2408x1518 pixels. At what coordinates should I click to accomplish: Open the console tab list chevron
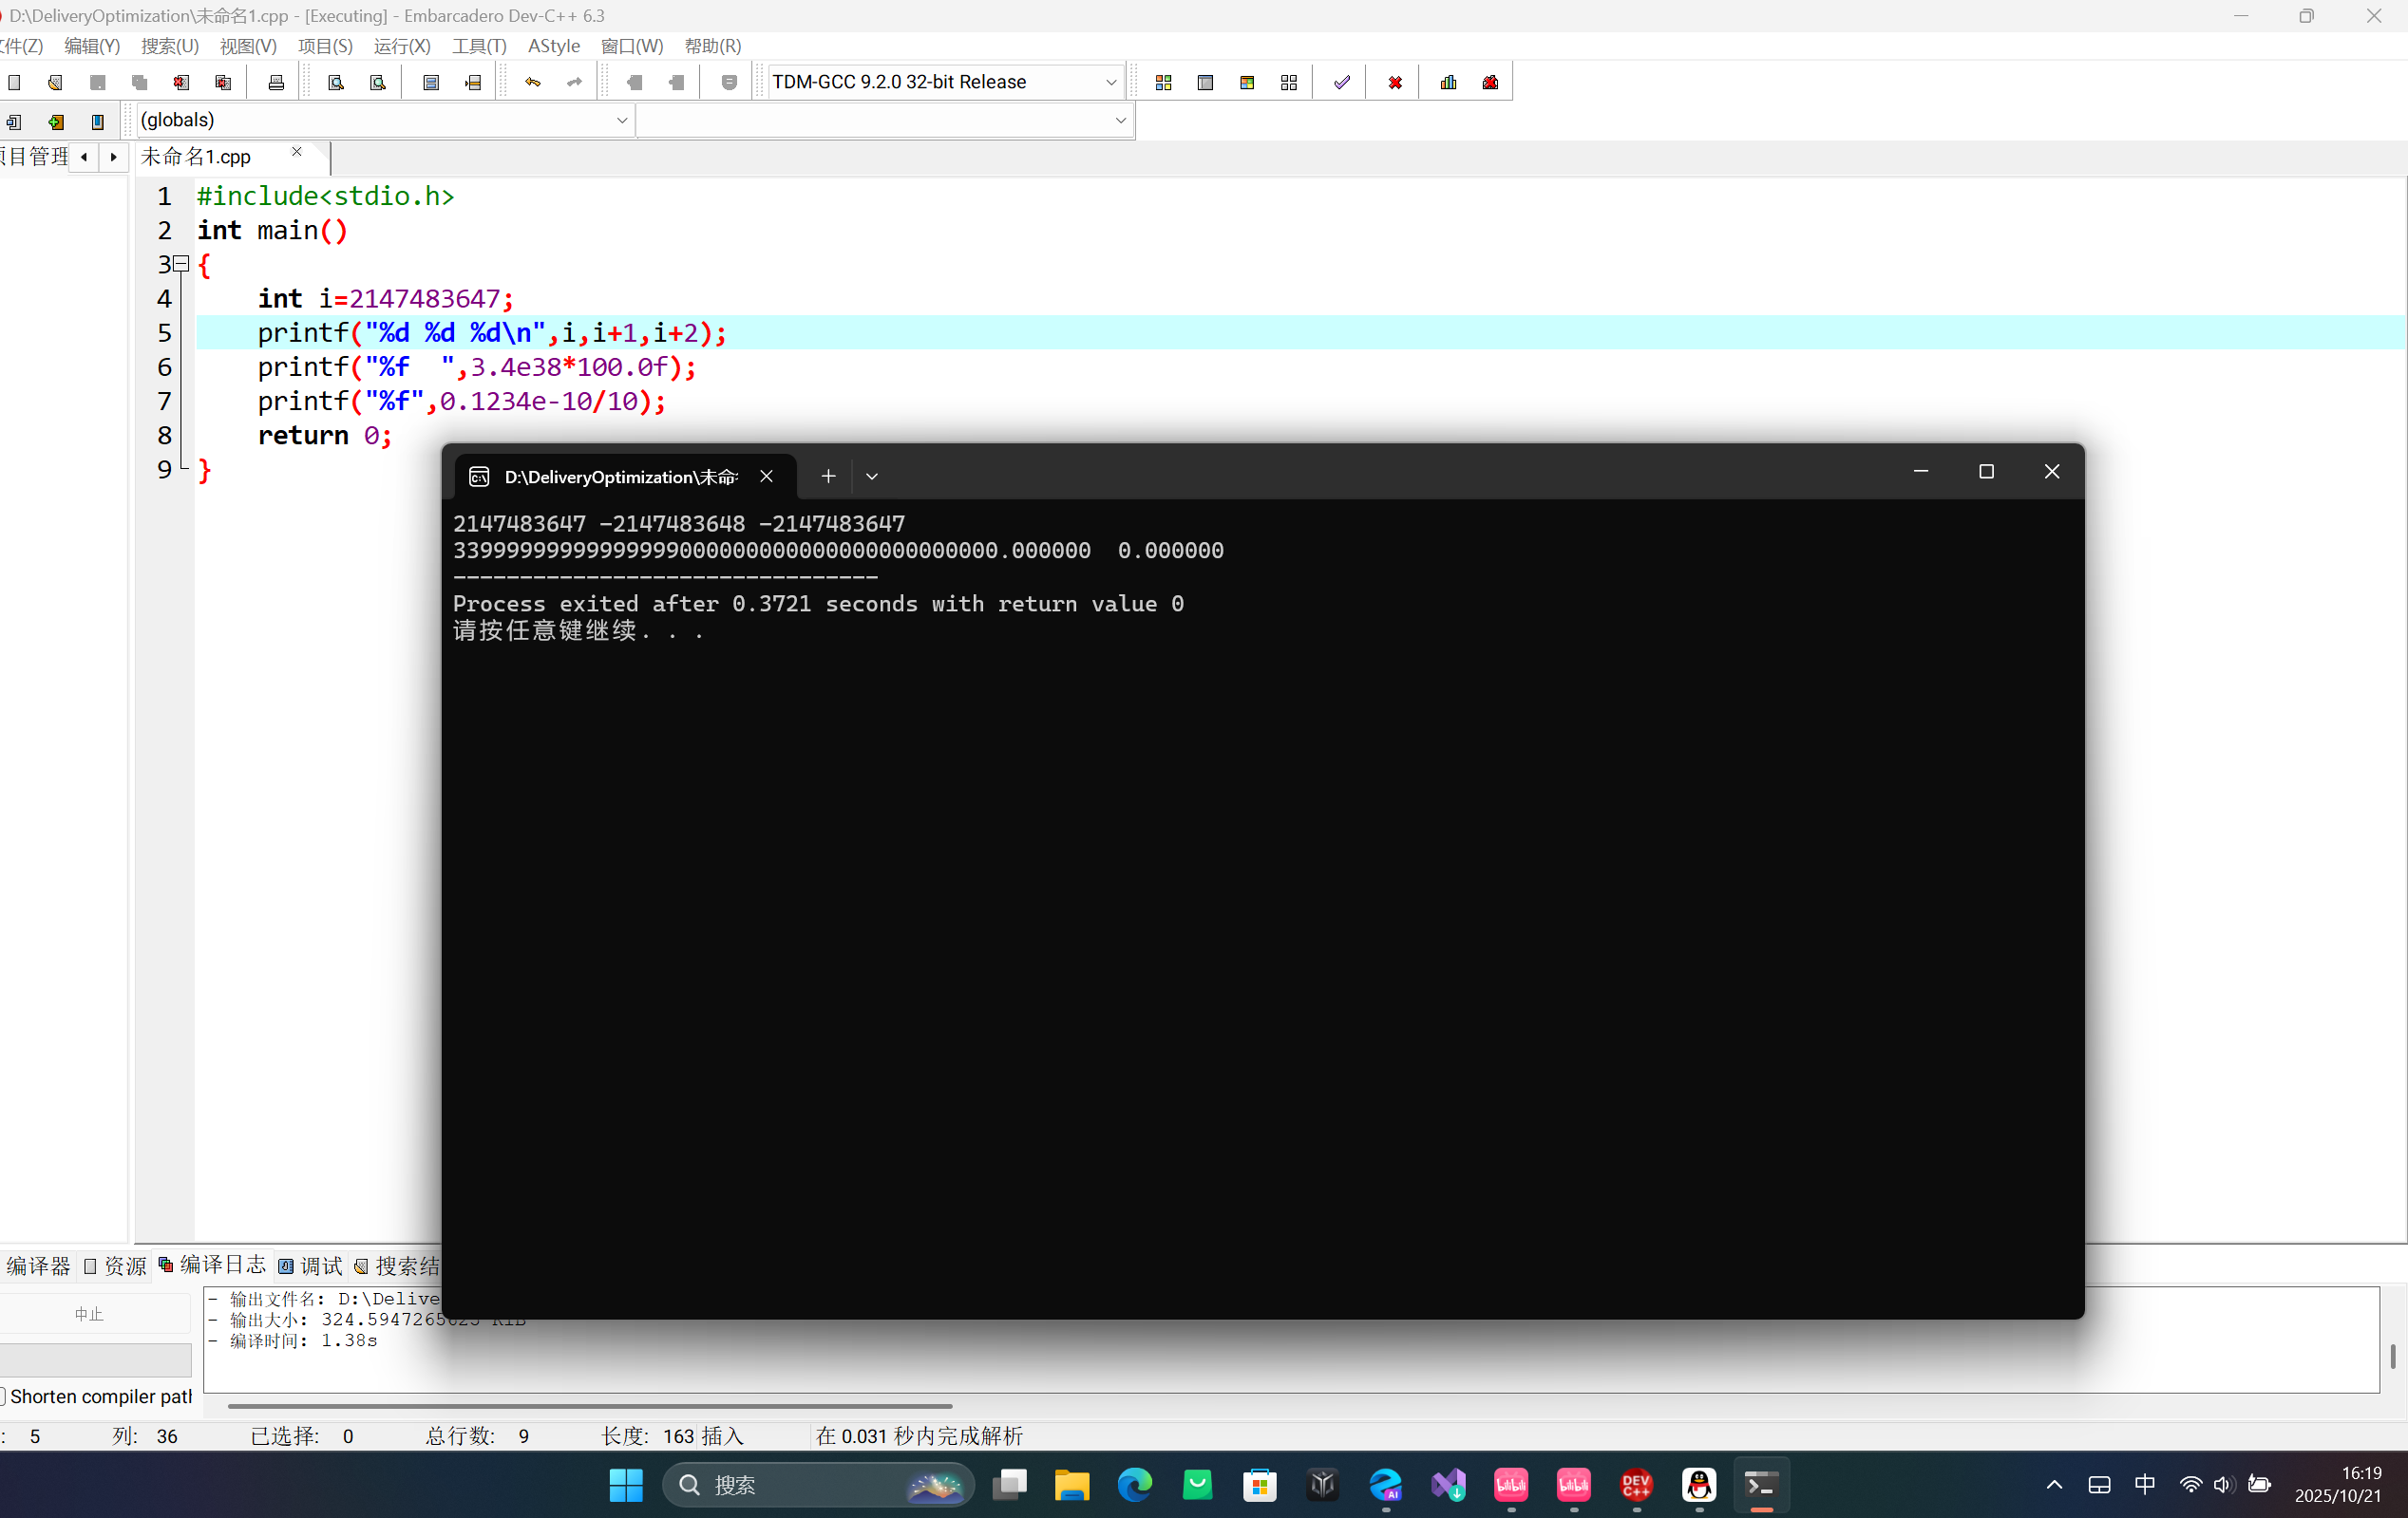(872, 477)
